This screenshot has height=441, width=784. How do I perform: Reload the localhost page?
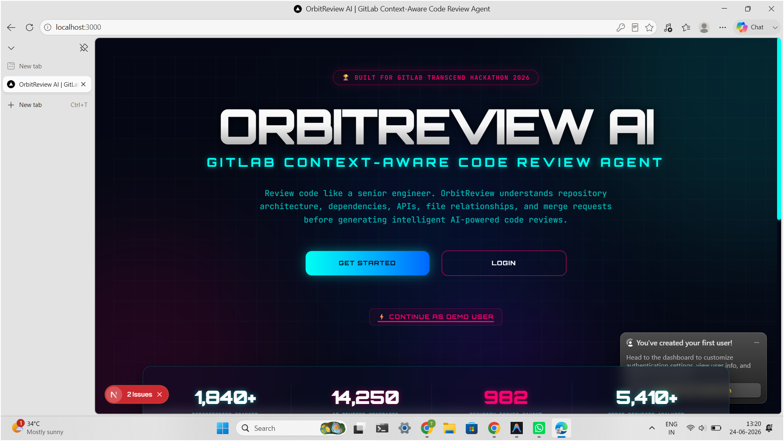(x=29, y=27)
